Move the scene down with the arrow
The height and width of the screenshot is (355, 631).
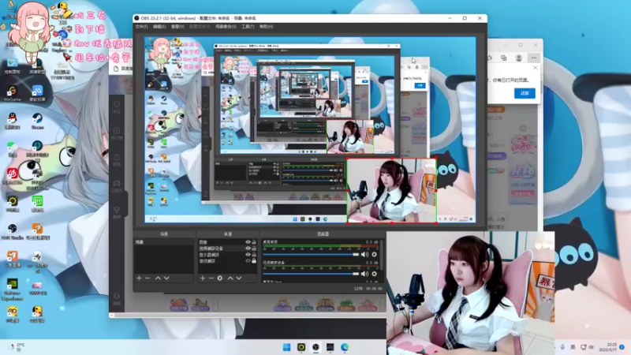(x=166, y=278)
